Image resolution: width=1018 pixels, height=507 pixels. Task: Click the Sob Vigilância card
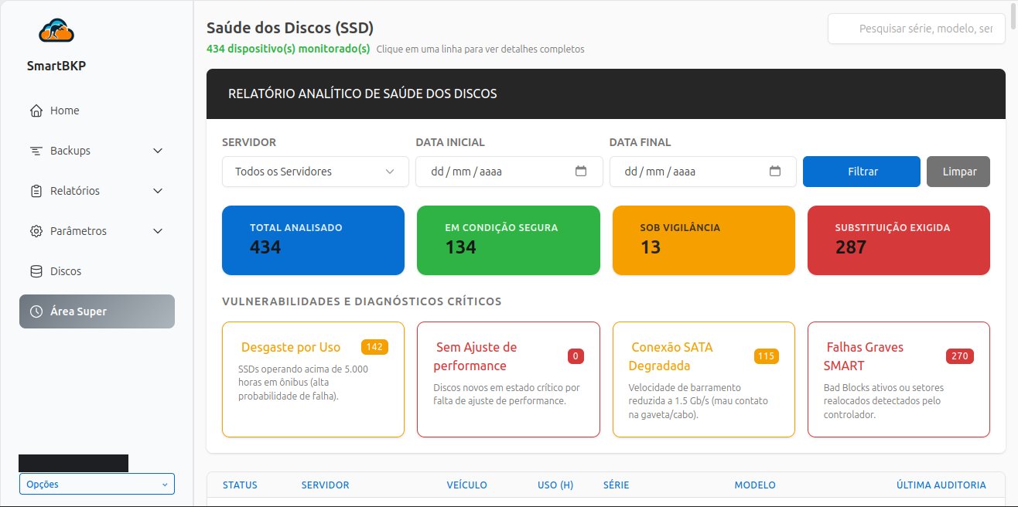[704, 240]
